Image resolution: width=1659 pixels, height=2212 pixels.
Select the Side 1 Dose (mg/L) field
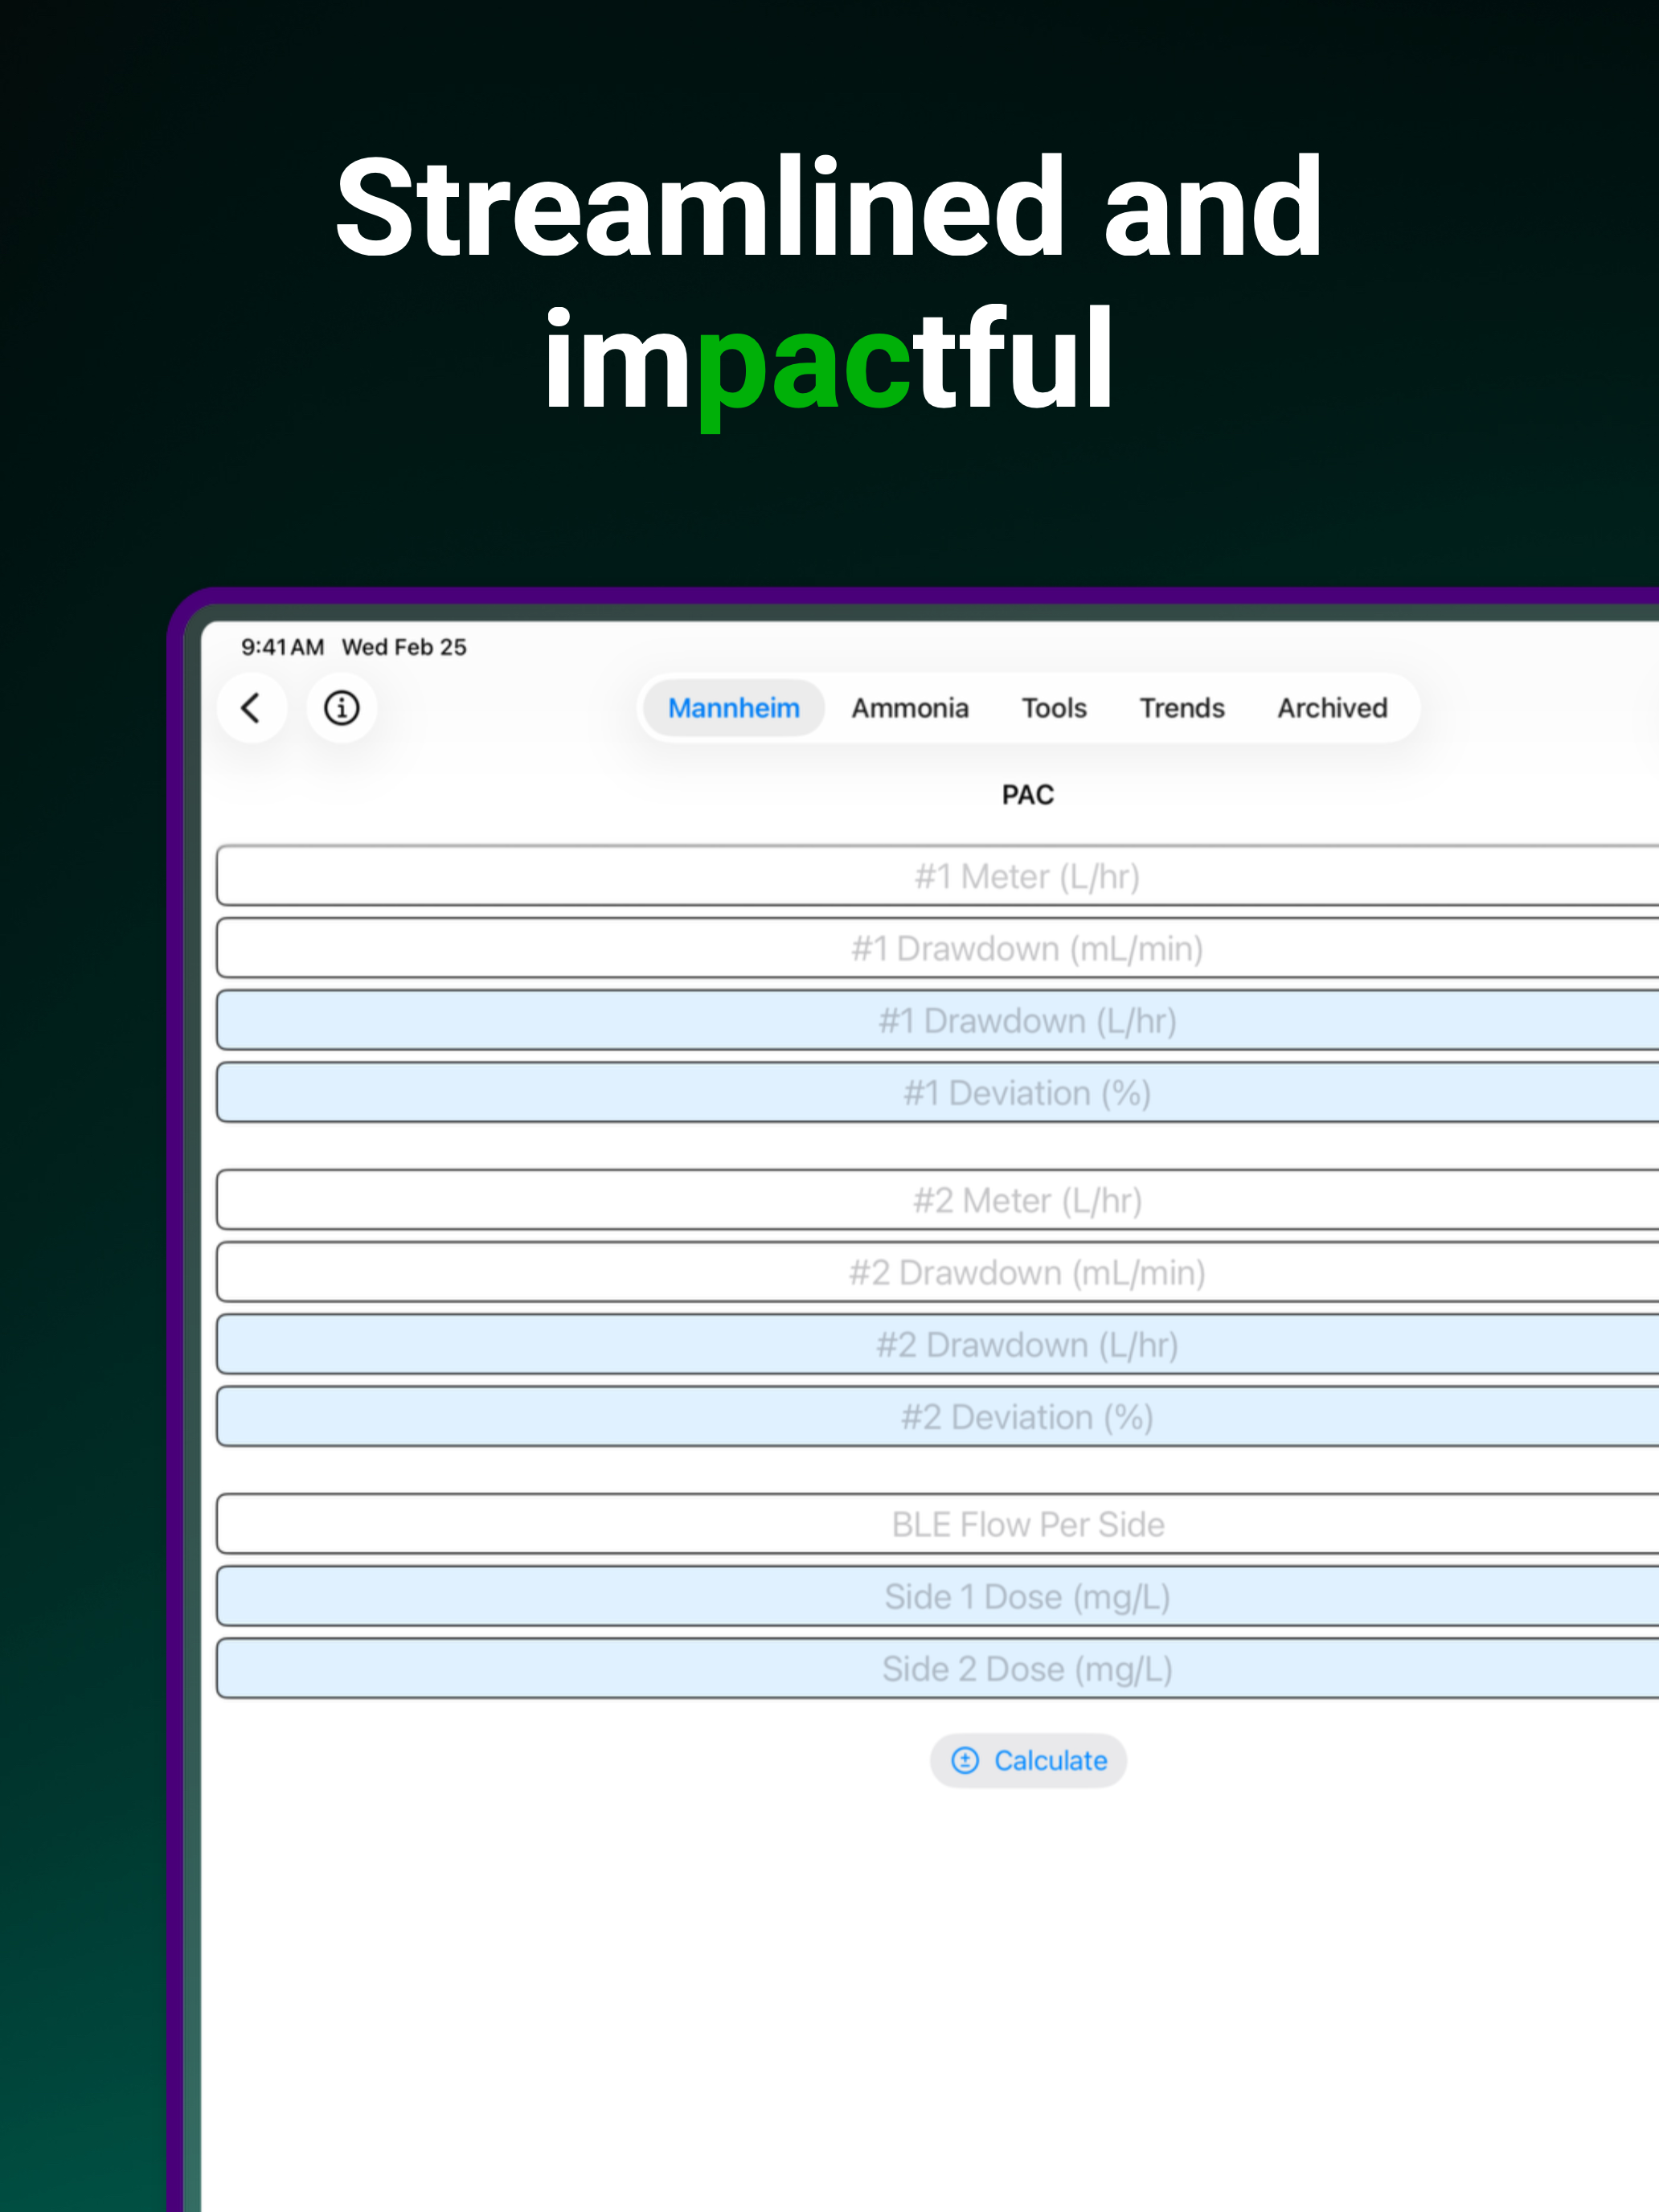click(938, 1596)
